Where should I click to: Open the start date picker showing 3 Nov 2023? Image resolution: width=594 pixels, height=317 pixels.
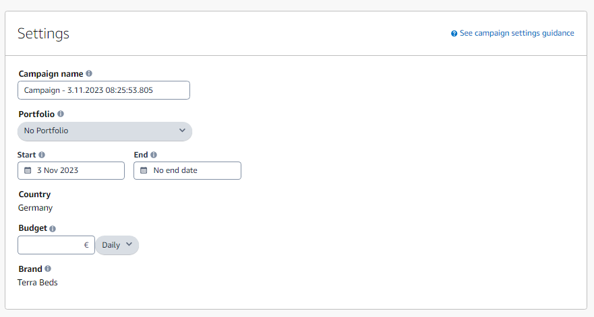(71, 171)
